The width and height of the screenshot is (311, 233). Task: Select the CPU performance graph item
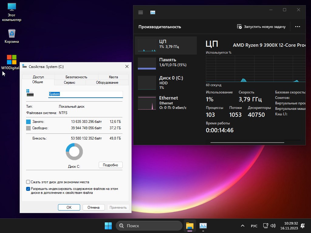click(166, 46)
